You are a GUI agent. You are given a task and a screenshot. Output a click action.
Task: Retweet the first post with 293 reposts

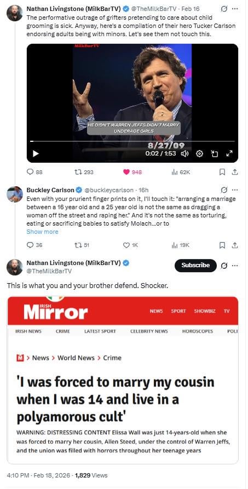pos(78,172)
